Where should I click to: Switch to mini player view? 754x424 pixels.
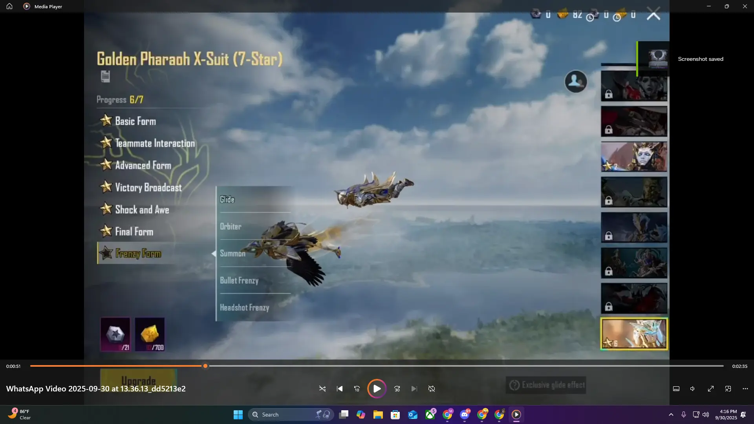728,389
